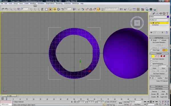Enable Use Stack Selection checkbox

coord(151,59)
